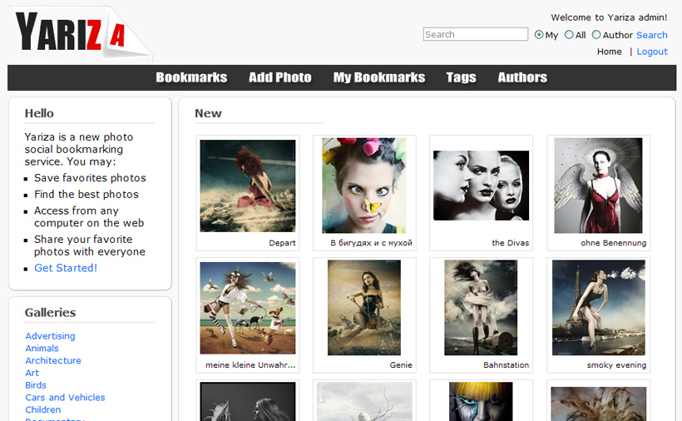The width and height of the screenshot is (682, 421).
Task: Open the Authors menu item
Action: (x=522, y=77)
